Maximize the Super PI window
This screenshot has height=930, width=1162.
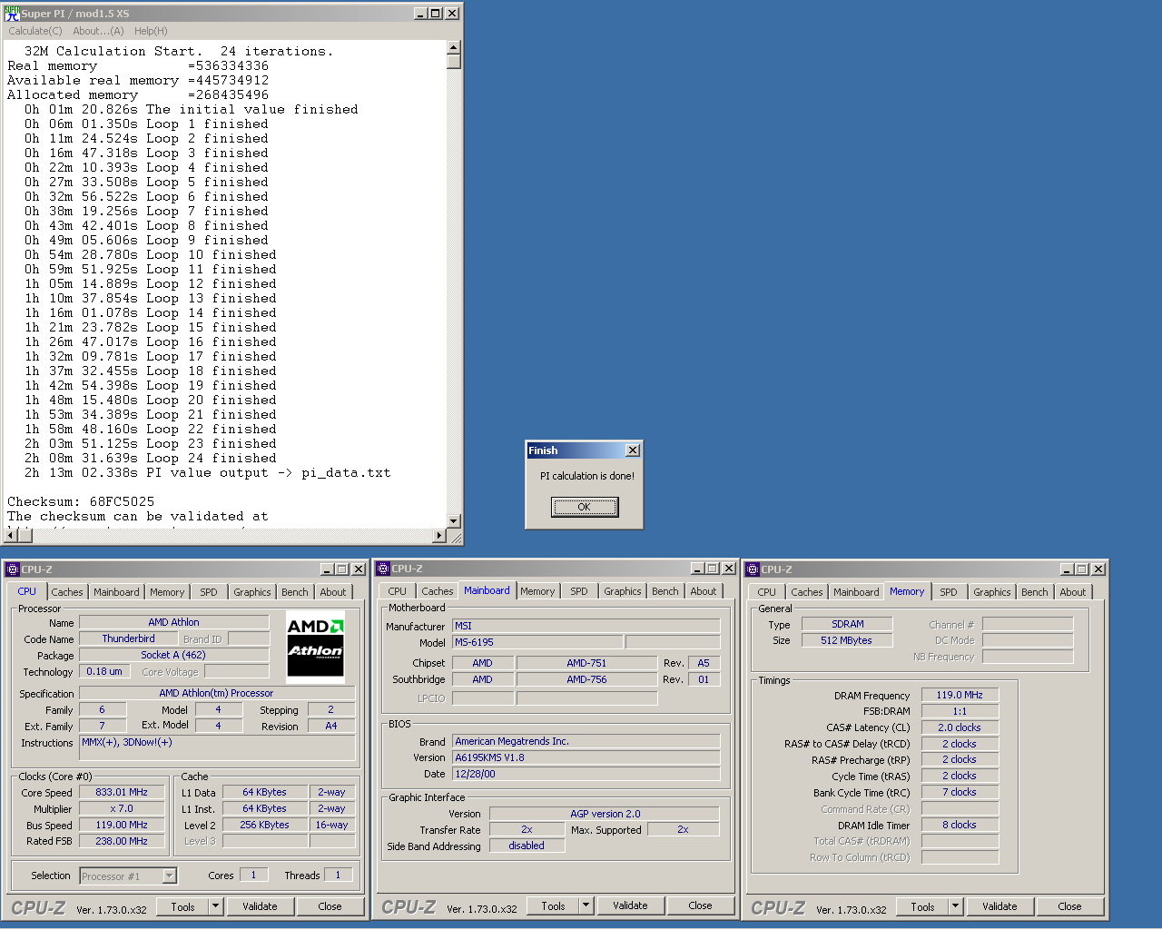436,14
